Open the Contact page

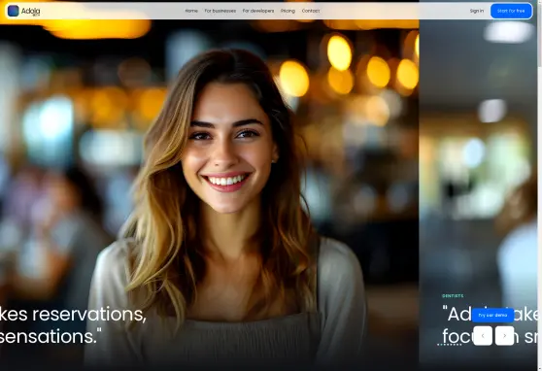(311, 11)
